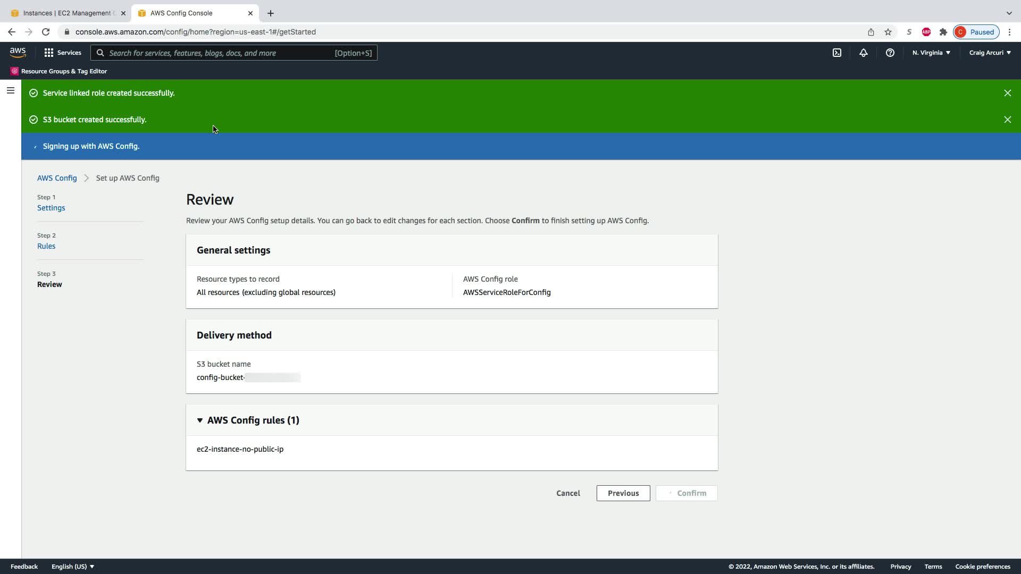
Task: Collapse the AWS Config rules section
Action: coord(200,420)
